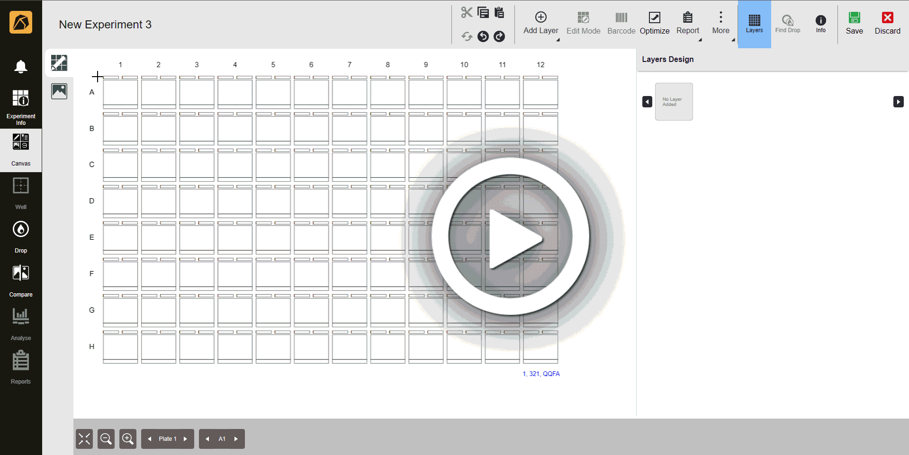Open the Experiment Info panel
Viewport: 909px width, 455px height.
coord(21,105)
